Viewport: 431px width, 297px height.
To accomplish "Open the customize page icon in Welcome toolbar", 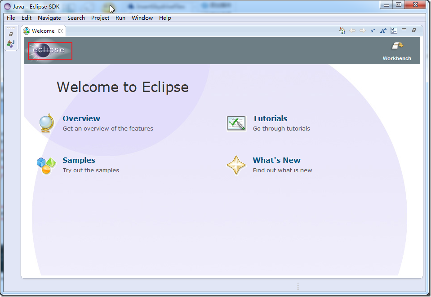I will tap(394, 31).
